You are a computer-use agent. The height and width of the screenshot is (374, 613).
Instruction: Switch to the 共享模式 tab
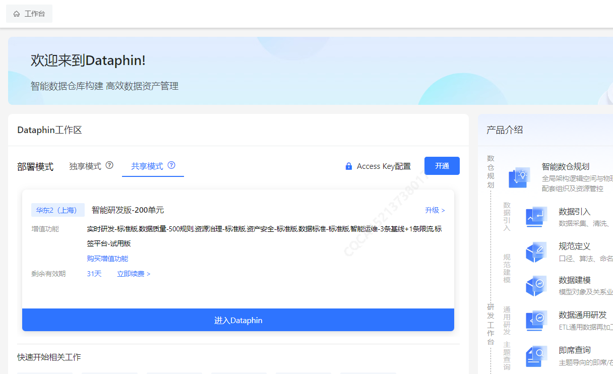click(147, 166)
